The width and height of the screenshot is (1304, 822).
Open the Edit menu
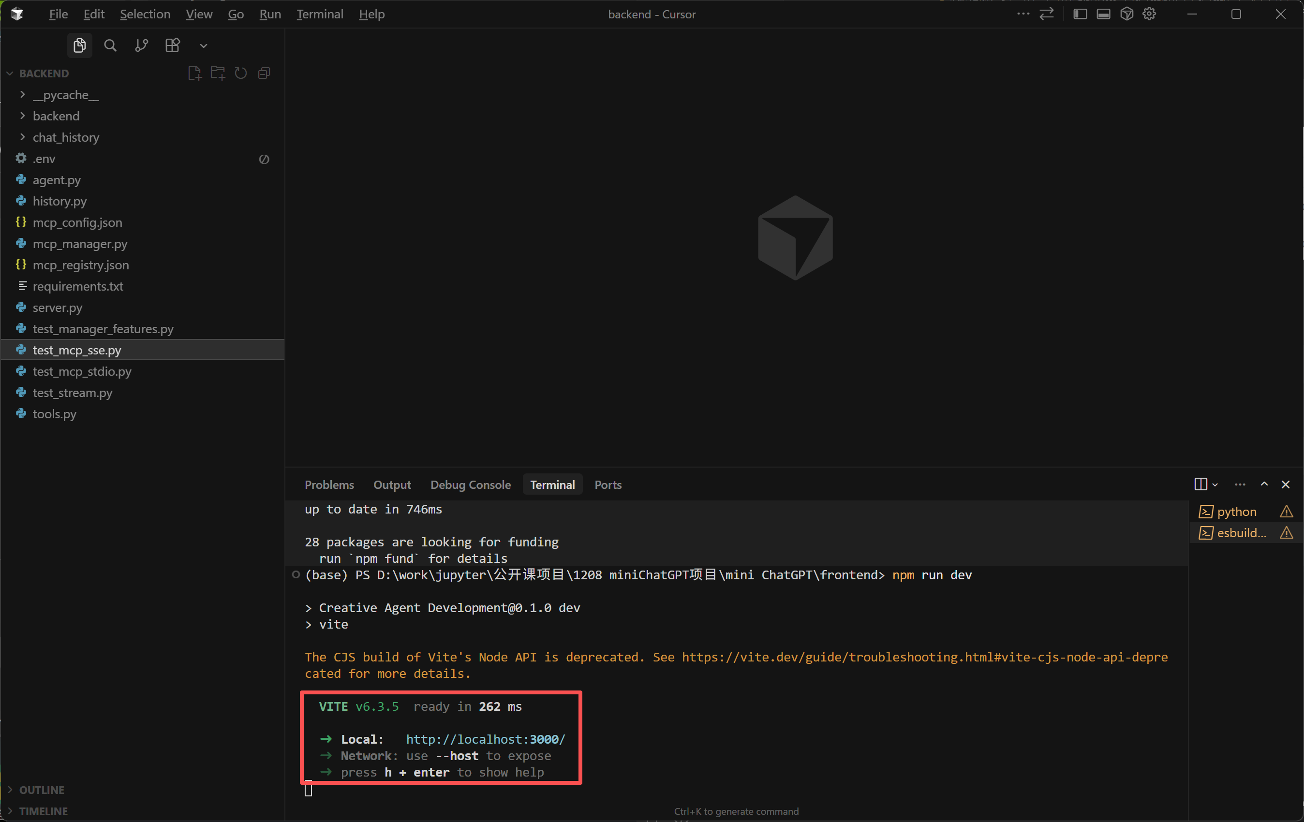pos(94,14)
